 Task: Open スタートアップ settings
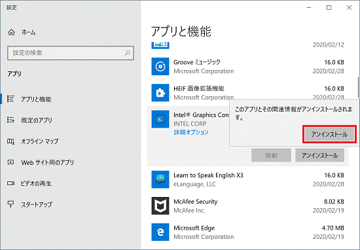37,205
